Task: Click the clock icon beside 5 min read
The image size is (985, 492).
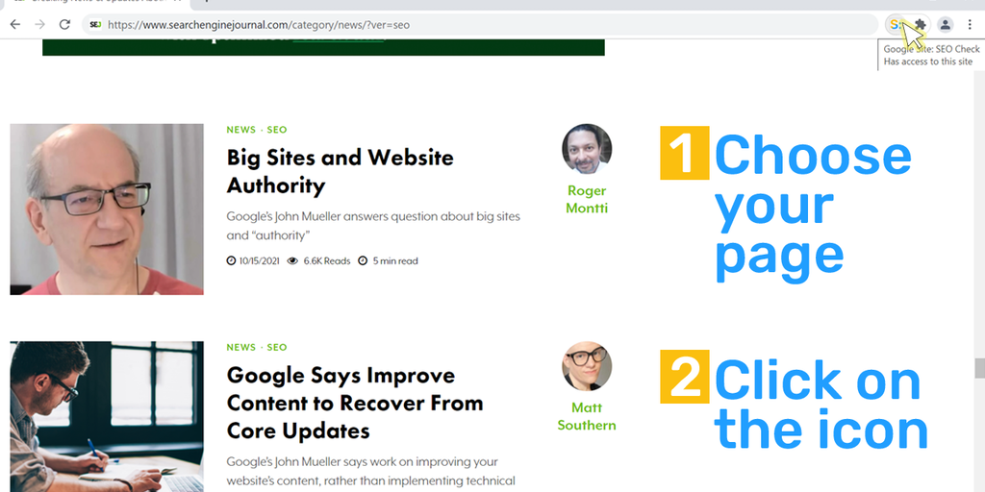Action: [363, 261]
